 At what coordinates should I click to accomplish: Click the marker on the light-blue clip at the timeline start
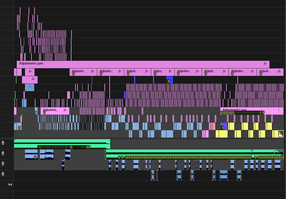click(19, 128)
